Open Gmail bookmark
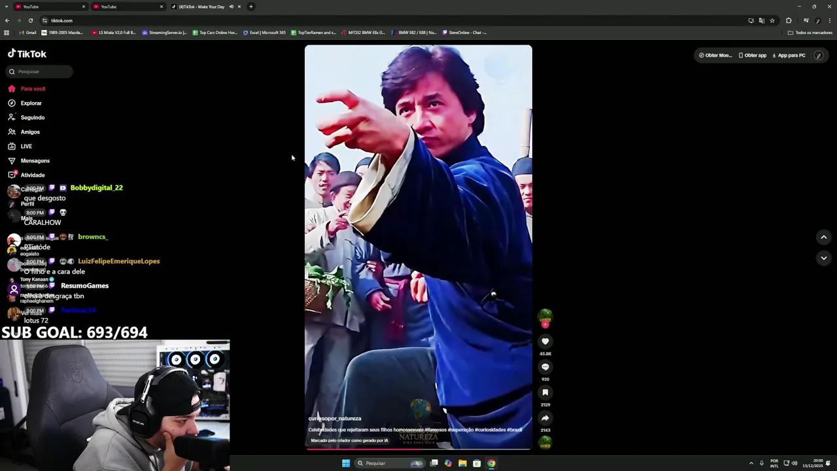This screenshot has height=471, width=837. click(x=28, y=33)
